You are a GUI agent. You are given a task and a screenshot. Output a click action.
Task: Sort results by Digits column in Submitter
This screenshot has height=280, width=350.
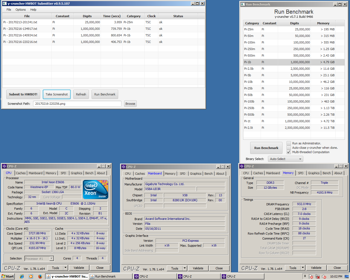point(87,16)
